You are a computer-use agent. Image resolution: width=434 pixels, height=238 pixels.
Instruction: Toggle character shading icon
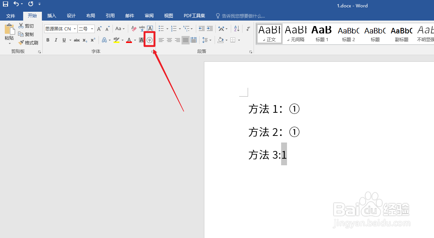tap(141, 40)
